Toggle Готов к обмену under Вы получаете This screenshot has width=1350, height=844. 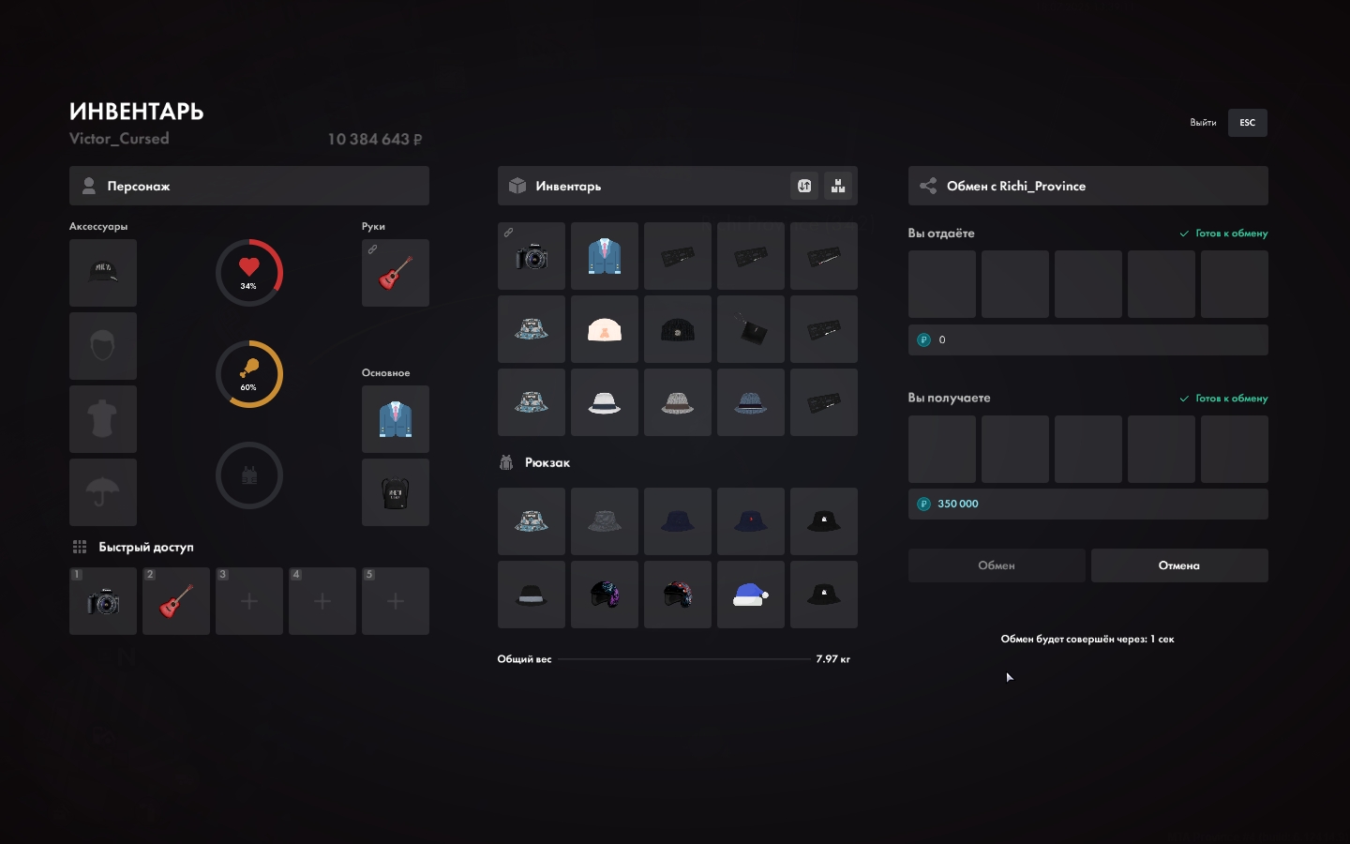coord(1223,399)
